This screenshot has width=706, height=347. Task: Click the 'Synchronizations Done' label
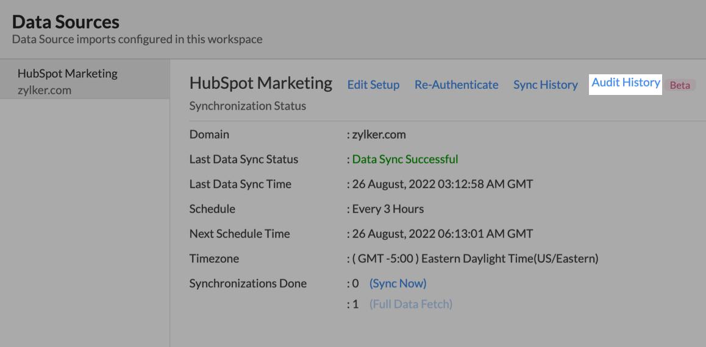point(248,284)
